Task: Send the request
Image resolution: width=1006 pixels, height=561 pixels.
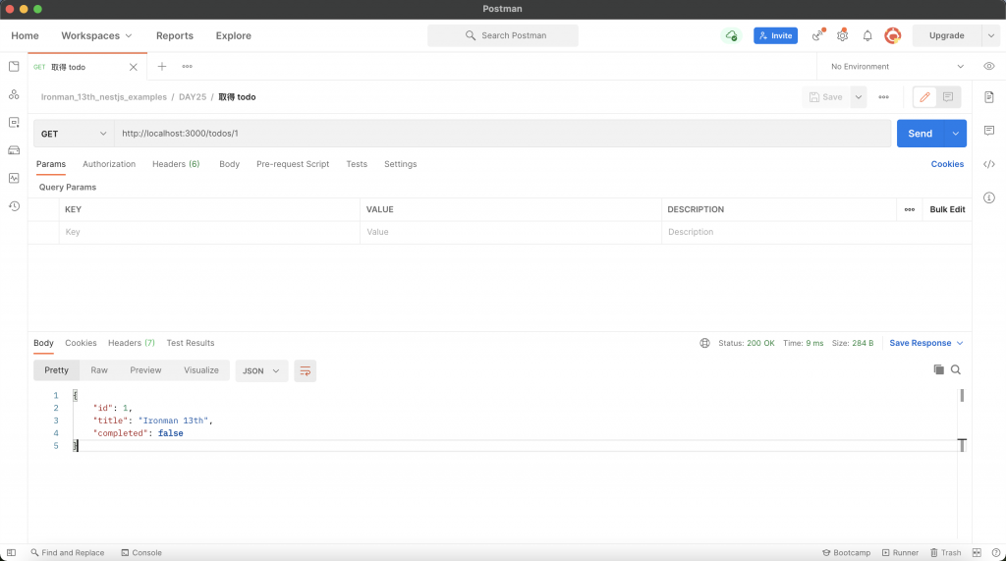Action: (x=920, y=134)
